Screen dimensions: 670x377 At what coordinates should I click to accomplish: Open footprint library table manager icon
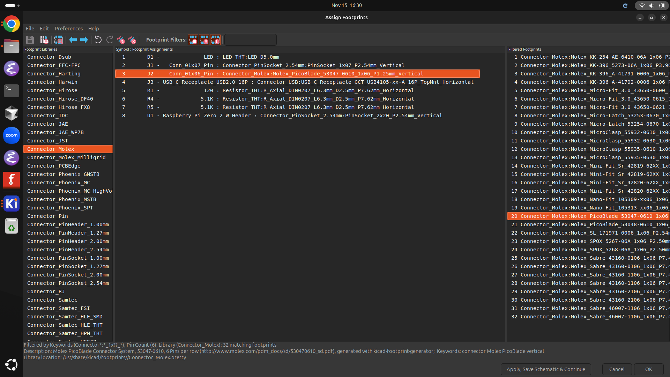coord(44,40)
